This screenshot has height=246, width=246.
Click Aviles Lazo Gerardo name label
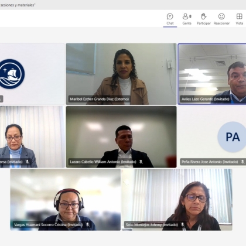pyautogui.click(x=206, y=99)
